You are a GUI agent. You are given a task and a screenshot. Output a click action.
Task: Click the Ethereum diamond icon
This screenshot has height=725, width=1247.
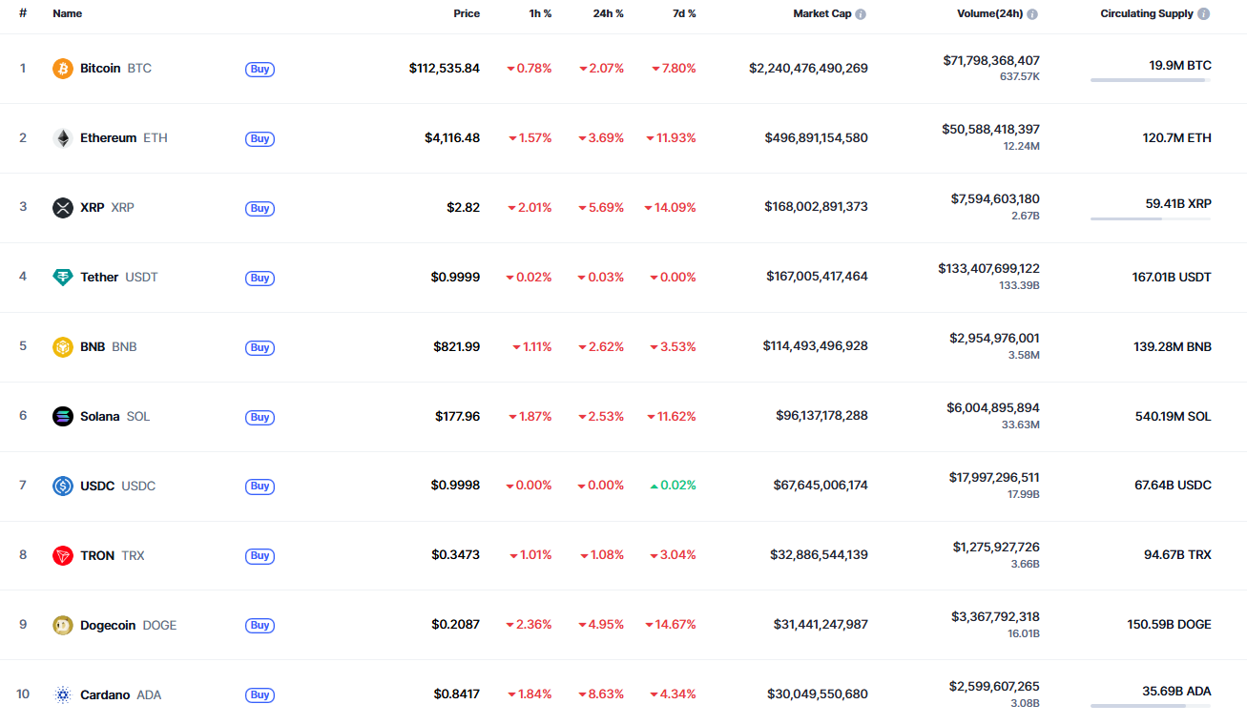63,138
